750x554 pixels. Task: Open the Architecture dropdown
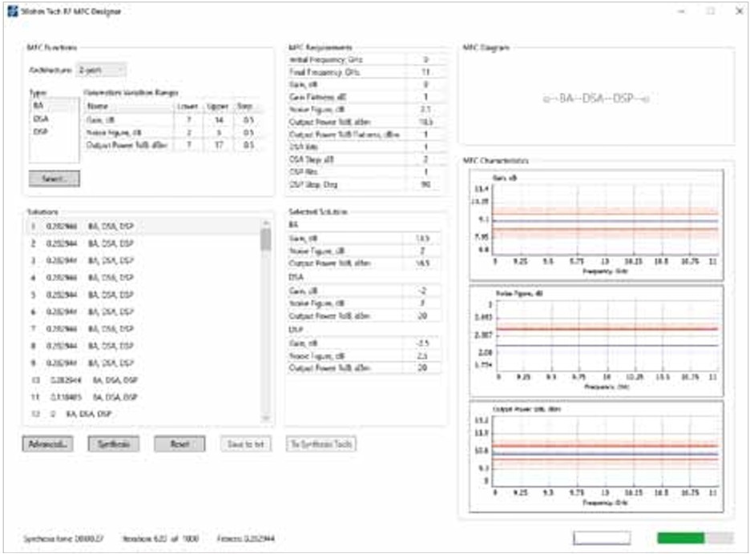101,70
